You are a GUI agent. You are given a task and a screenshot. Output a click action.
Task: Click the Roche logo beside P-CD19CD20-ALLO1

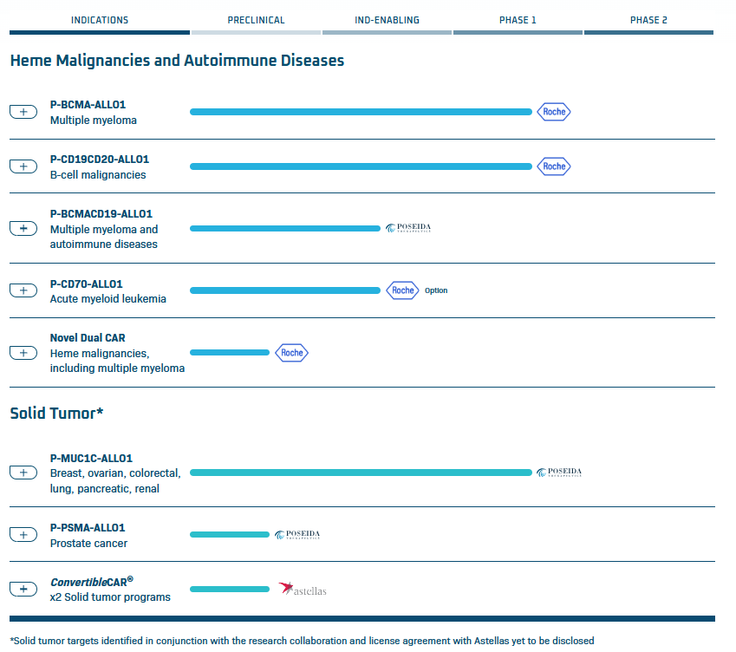click(553, 166)
